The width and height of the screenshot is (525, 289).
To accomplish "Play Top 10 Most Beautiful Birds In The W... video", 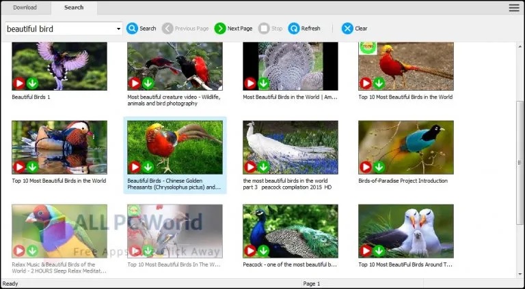I will pyautogui.click(x=134, y=251).
